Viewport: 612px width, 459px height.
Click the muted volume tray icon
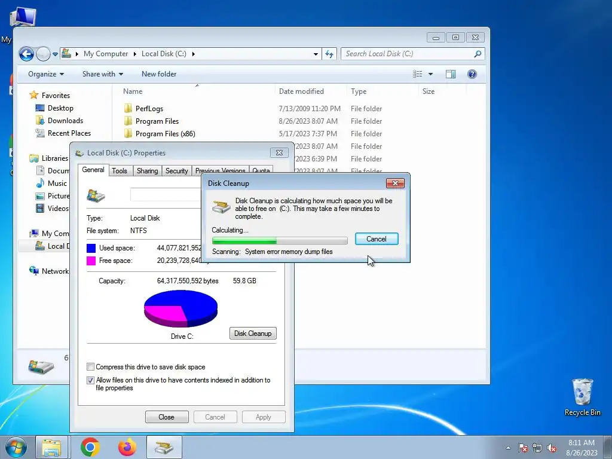click(x=552, y=448)
